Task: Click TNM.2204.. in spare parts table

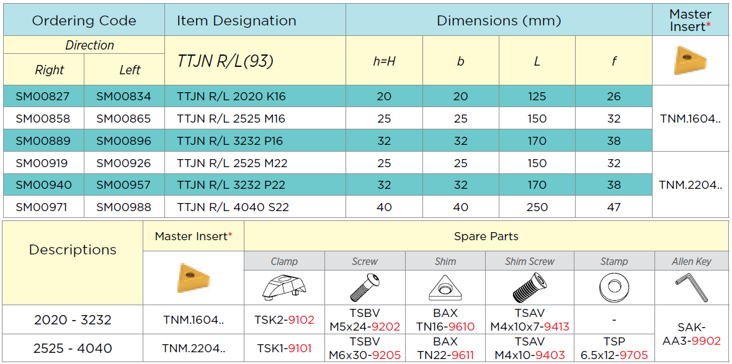Action: click(194, 348)
